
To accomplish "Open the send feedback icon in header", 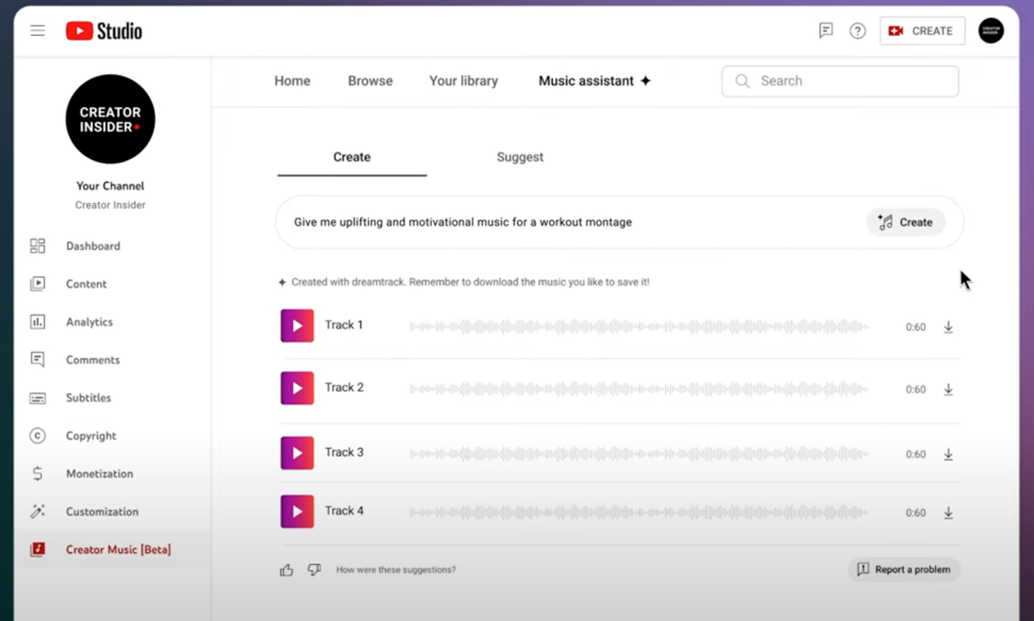I will [825, 31].
